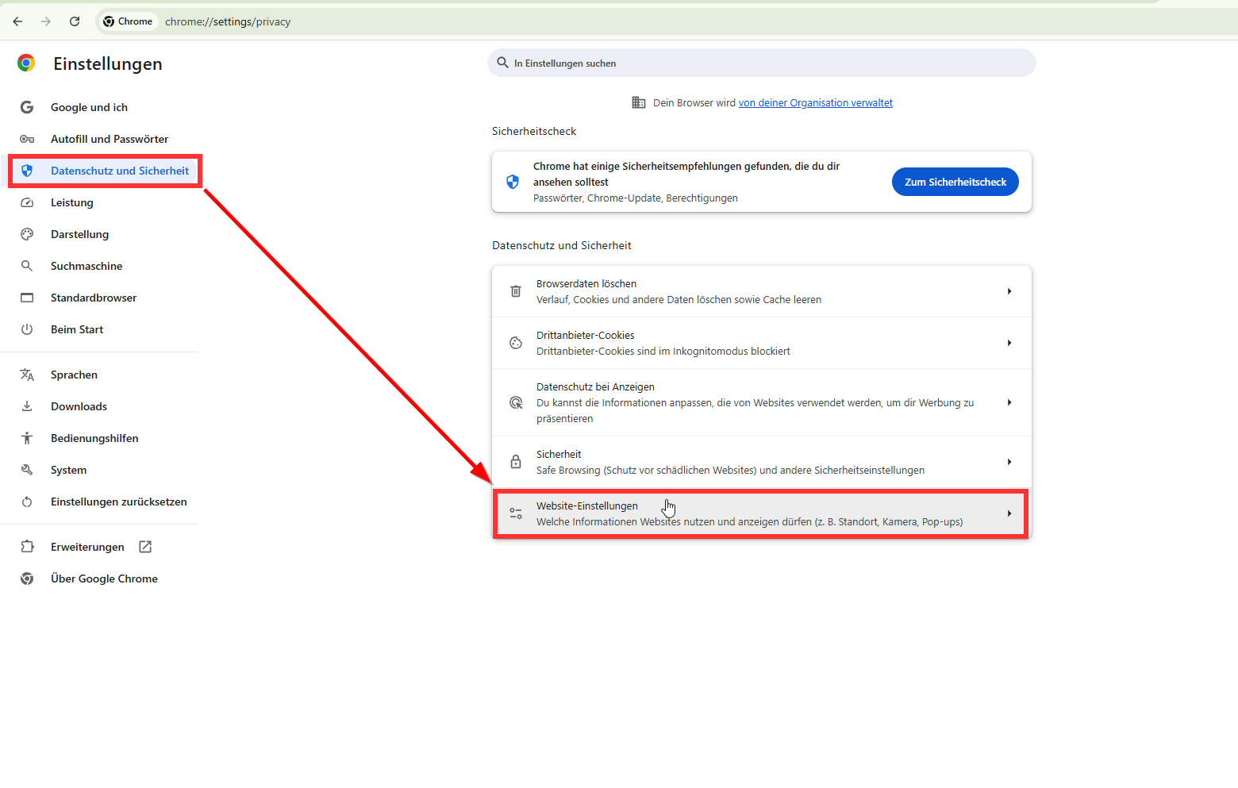Focus the 'In Einstellungen suchen' search field

click(x=762, y=63)
